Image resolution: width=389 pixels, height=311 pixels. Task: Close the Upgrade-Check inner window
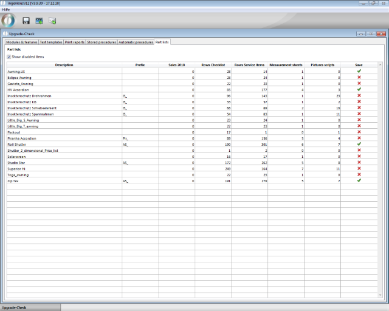pyautogui.click(x=381, y=34)
